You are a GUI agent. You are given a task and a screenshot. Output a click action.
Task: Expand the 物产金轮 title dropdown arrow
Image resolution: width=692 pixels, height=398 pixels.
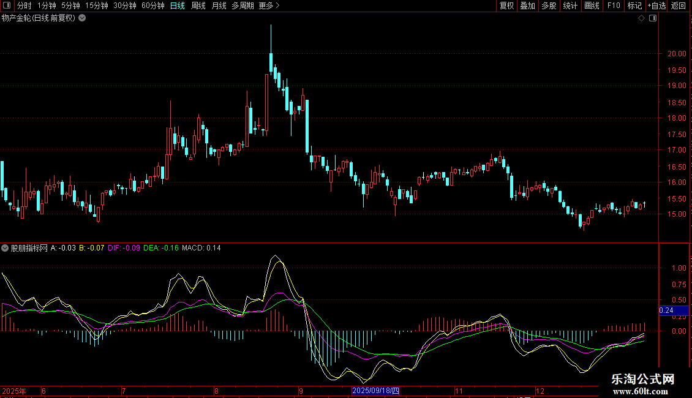pyautogui.click(x=83, y=18)
